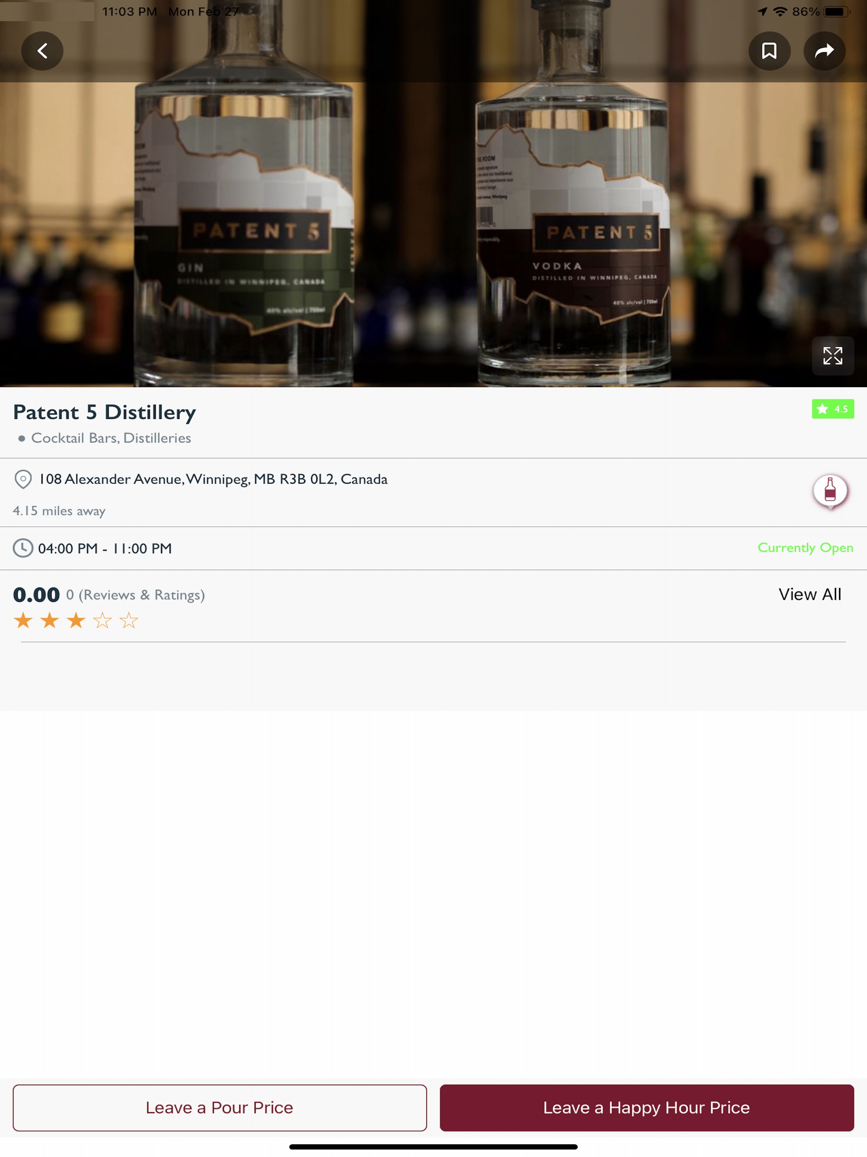Tap the back arrow icon
867x1157 pixels.
tap(43, 51)
